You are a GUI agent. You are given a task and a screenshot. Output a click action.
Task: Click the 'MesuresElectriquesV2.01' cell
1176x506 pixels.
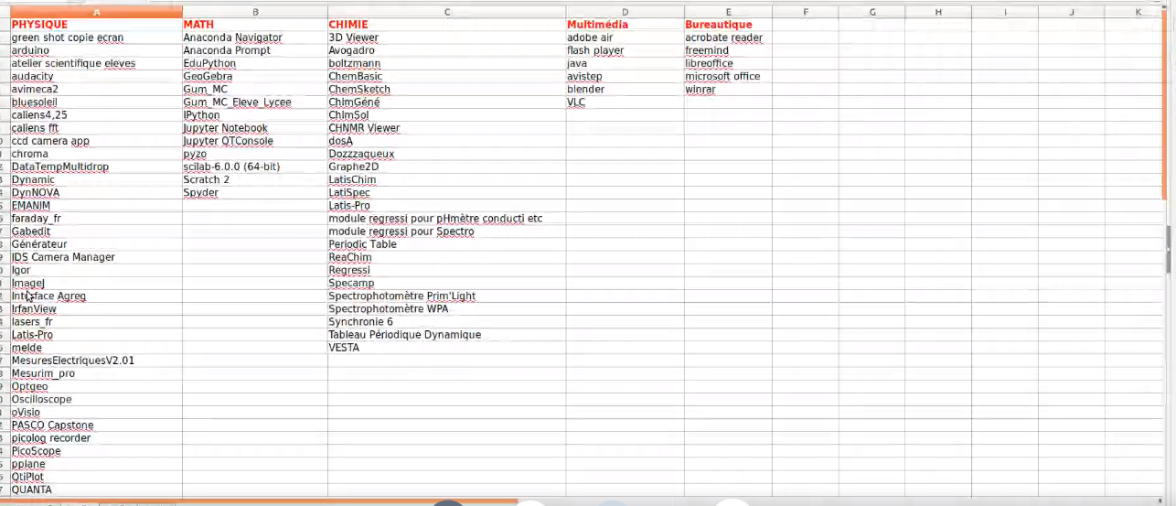tap(96, 361)
